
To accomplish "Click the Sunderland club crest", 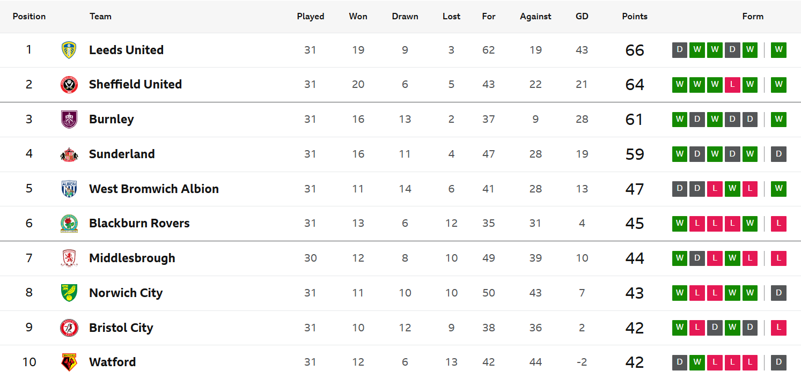I will click(x=69, y=154).
